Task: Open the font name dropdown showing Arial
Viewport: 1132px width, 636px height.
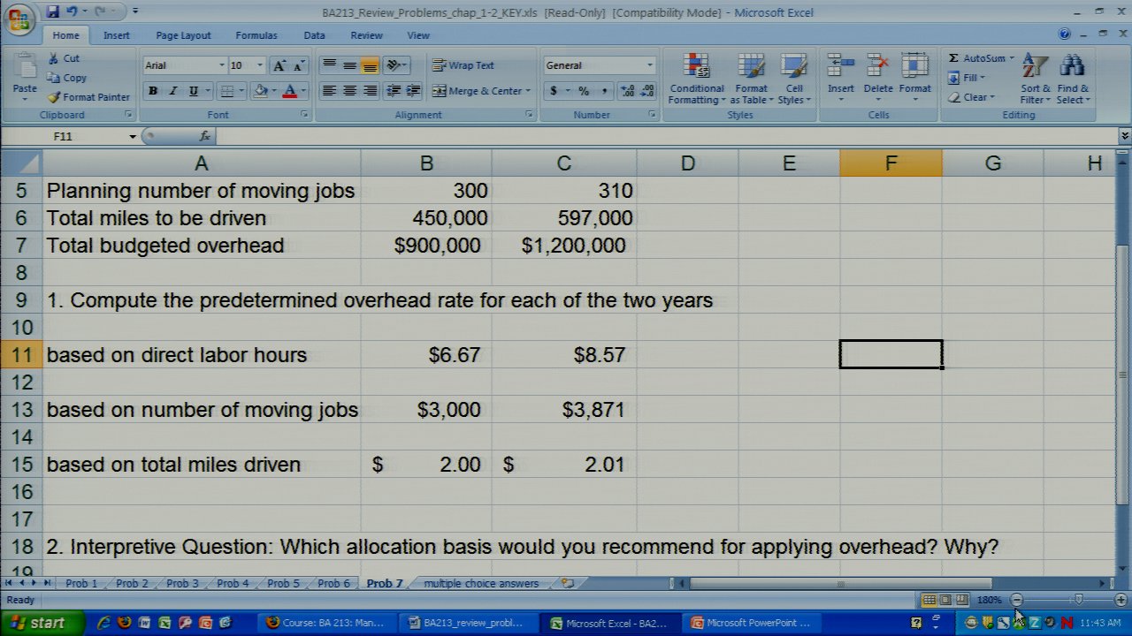Action: click(x=221, y=65)
